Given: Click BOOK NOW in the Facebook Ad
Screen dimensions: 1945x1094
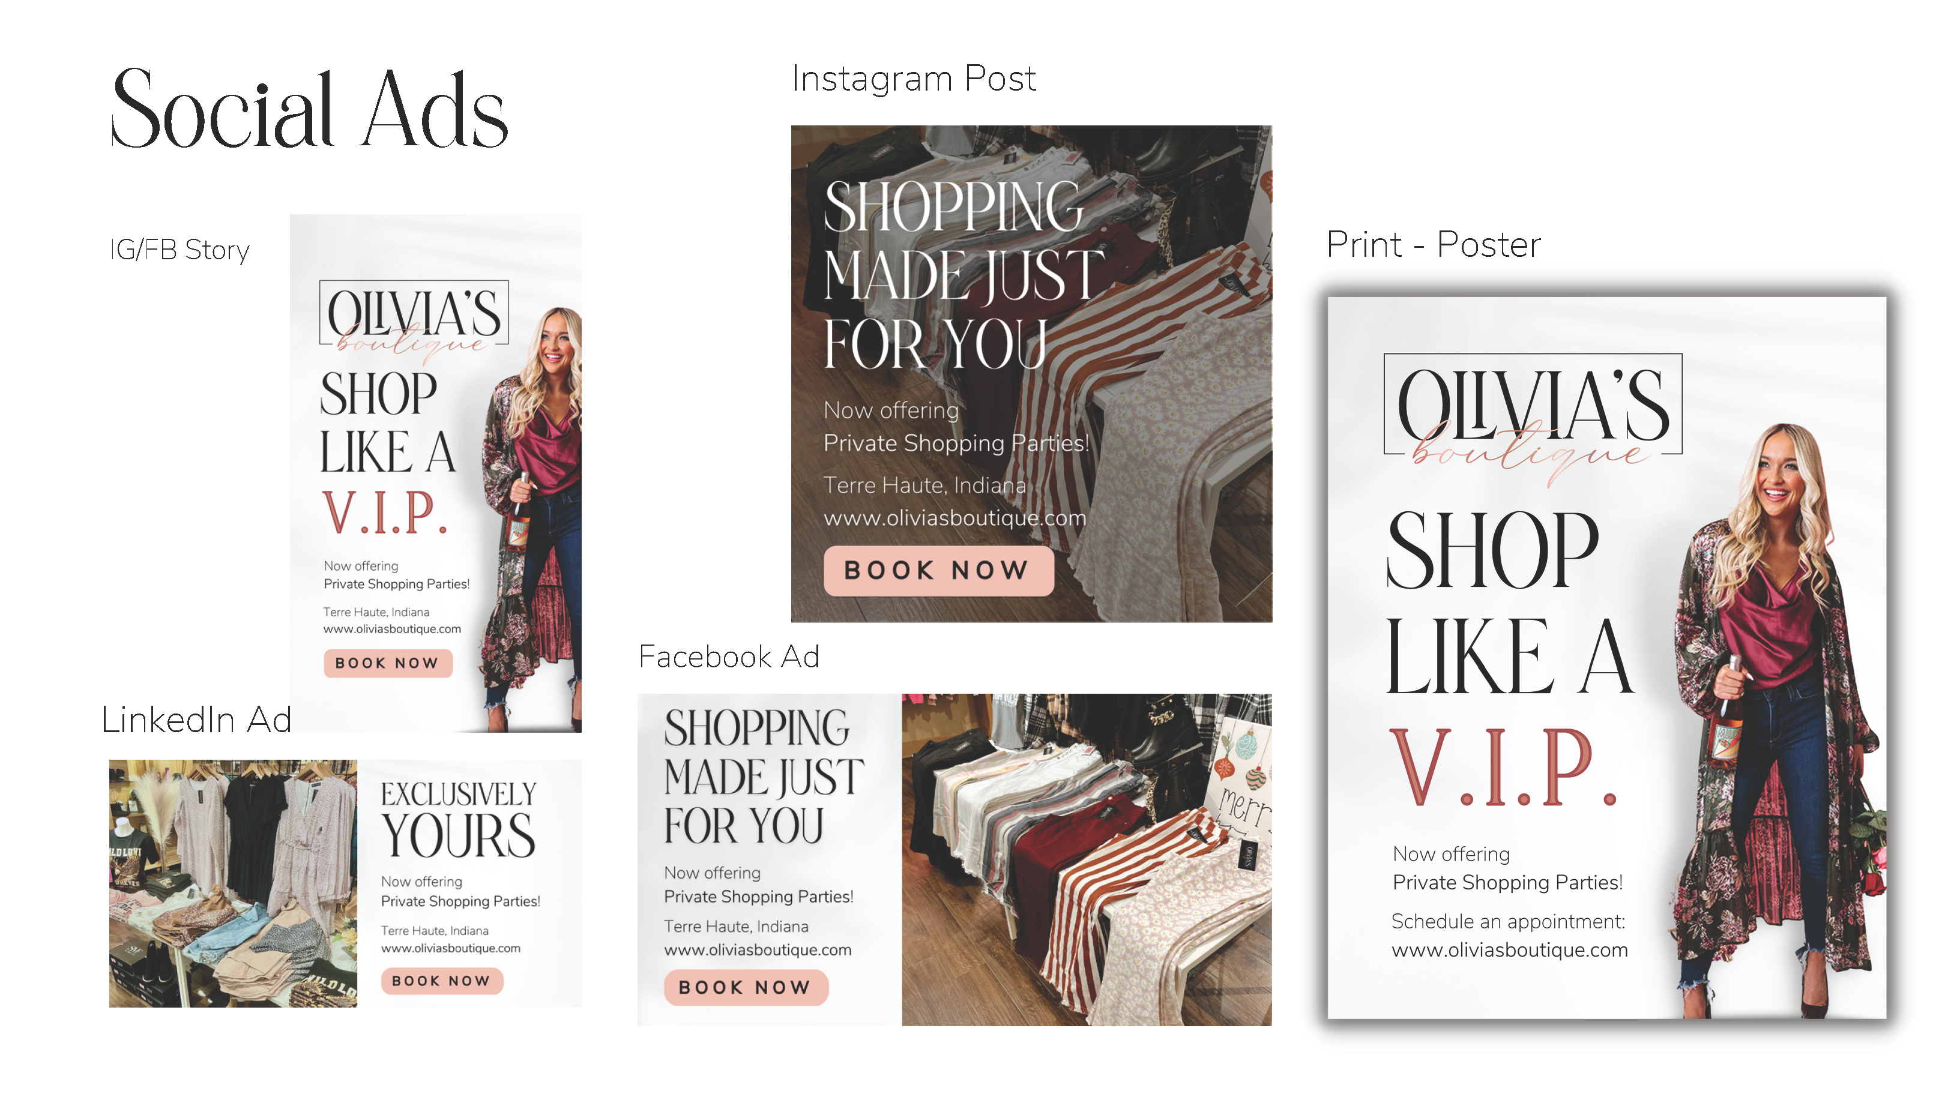Looking at the screenshot, I should (x=745, y=988).
